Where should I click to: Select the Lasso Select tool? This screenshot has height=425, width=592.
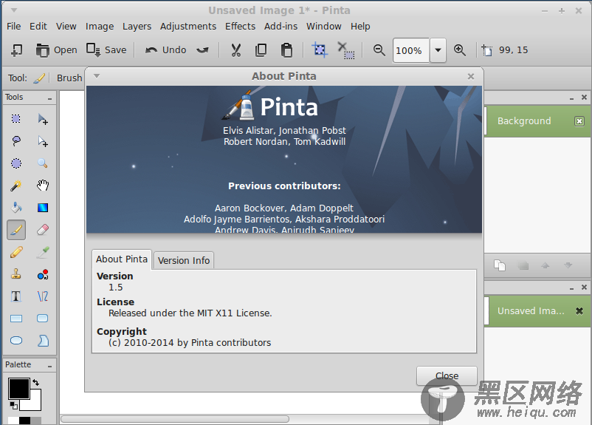tap(16, 141)
